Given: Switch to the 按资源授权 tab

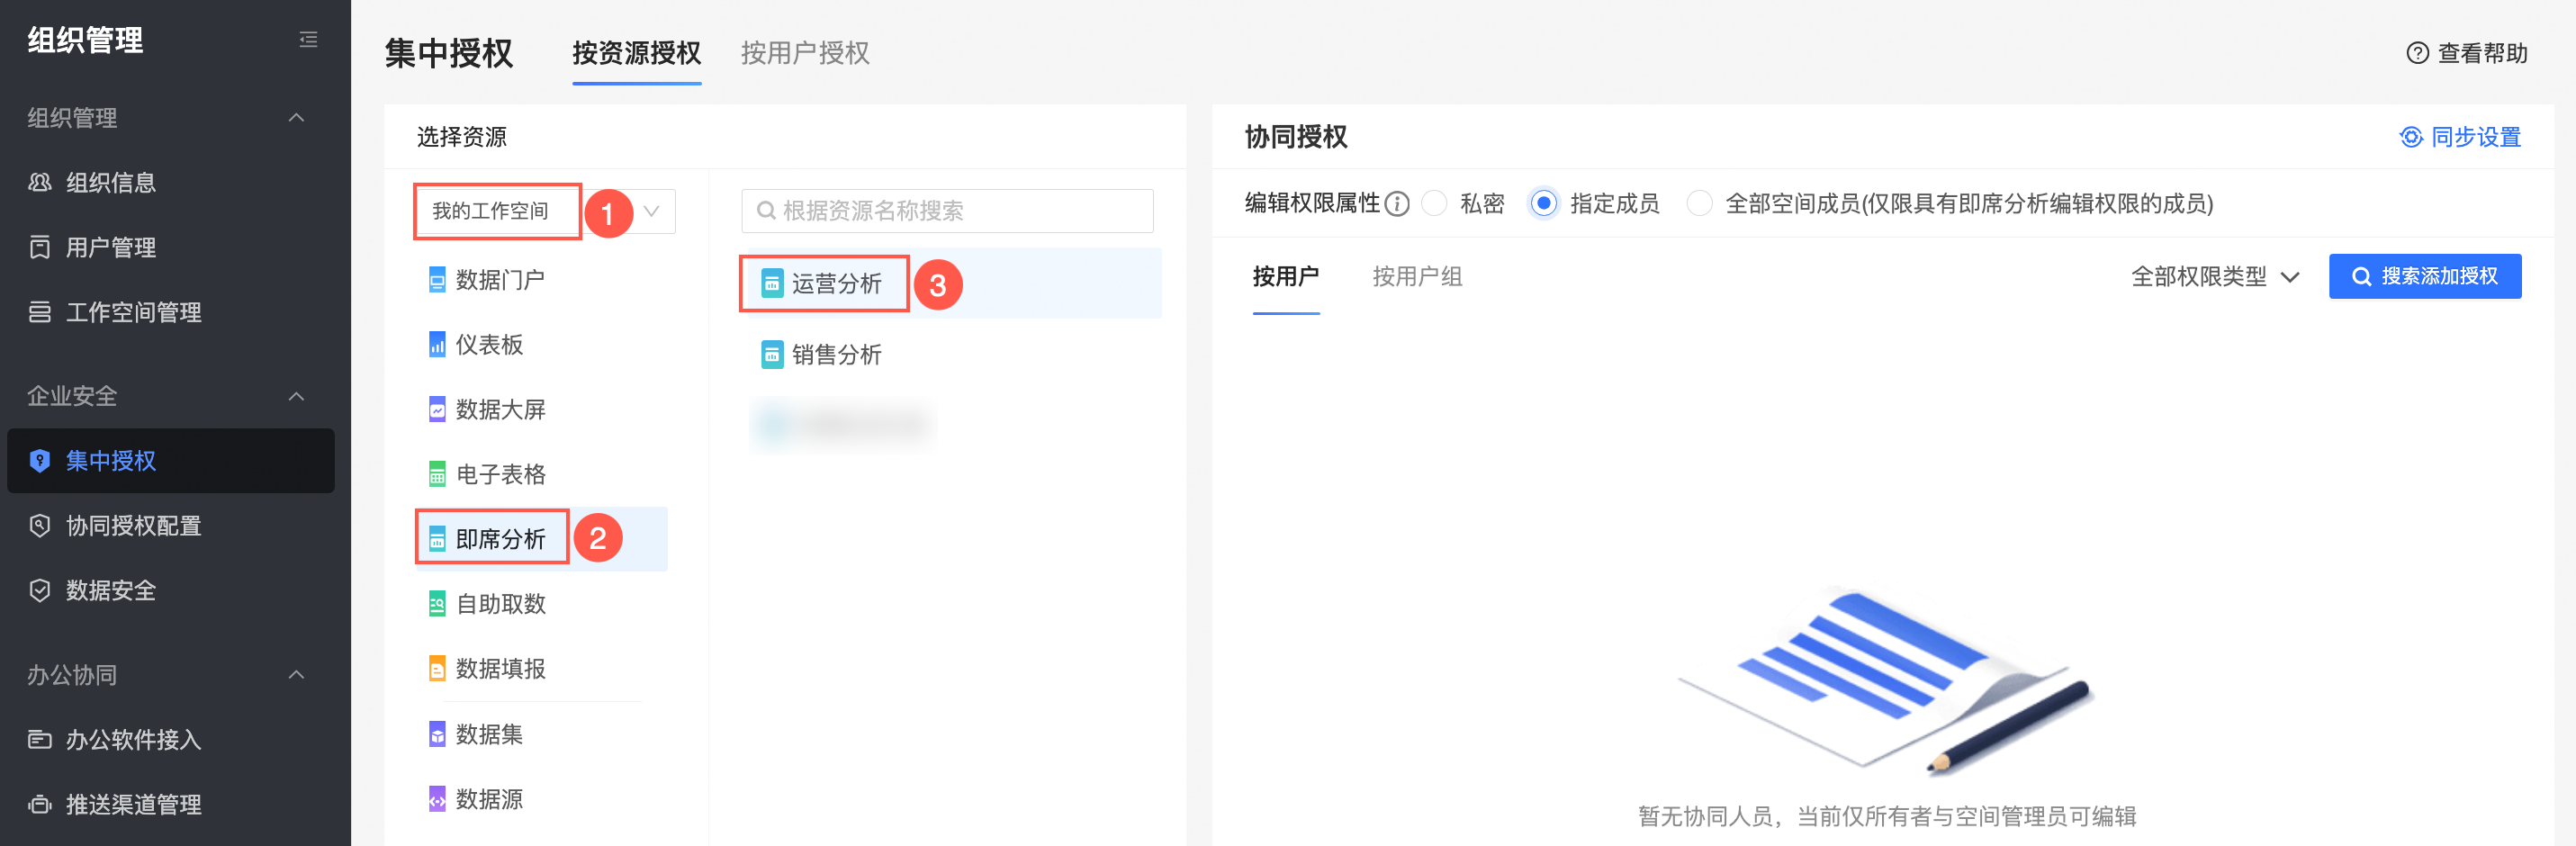Looking at the screenshot, I should point(636,53).
